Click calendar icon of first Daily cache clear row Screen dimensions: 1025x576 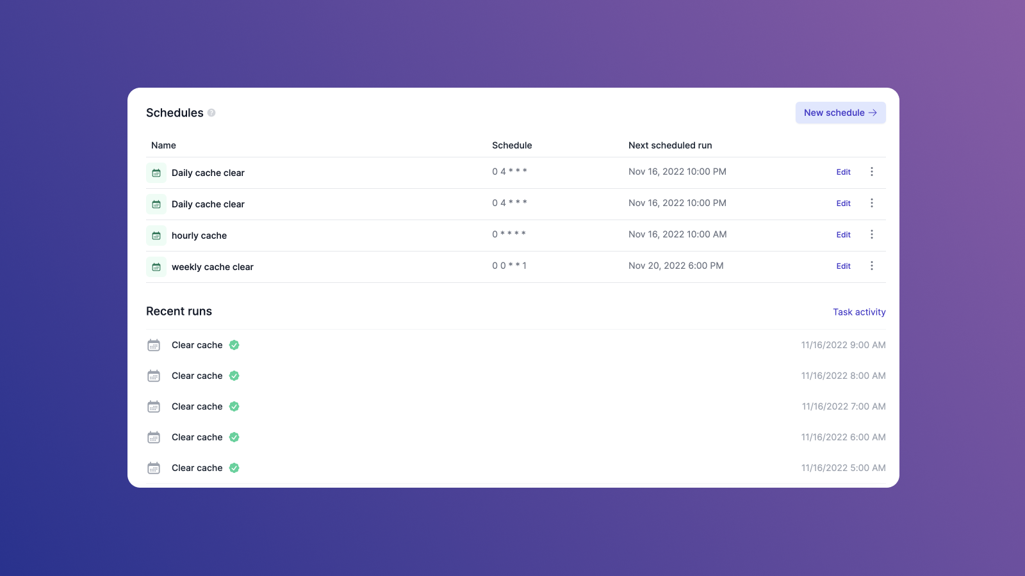click(x=156, y=173)
